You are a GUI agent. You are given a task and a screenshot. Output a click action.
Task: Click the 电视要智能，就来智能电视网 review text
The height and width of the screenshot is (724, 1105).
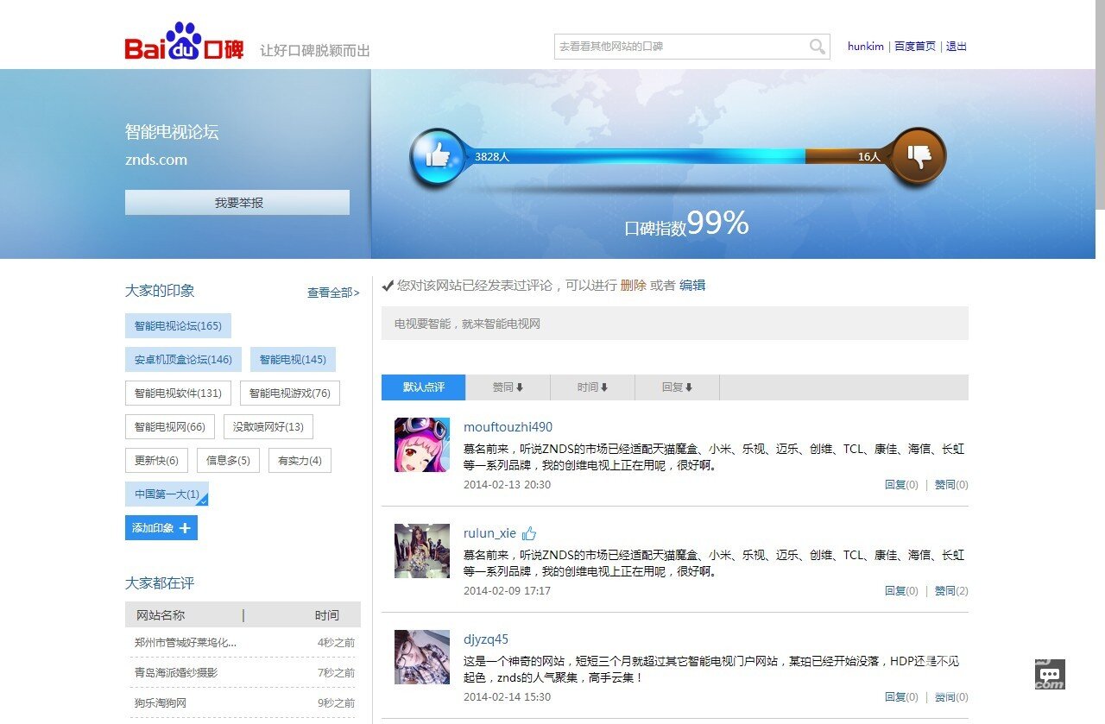(x=467, y=324)
